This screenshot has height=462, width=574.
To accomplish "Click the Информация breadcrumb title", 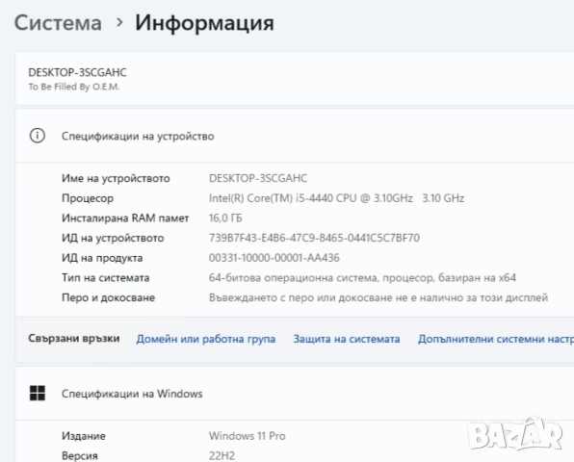I will pyautogui.click(x=204, y=23).
